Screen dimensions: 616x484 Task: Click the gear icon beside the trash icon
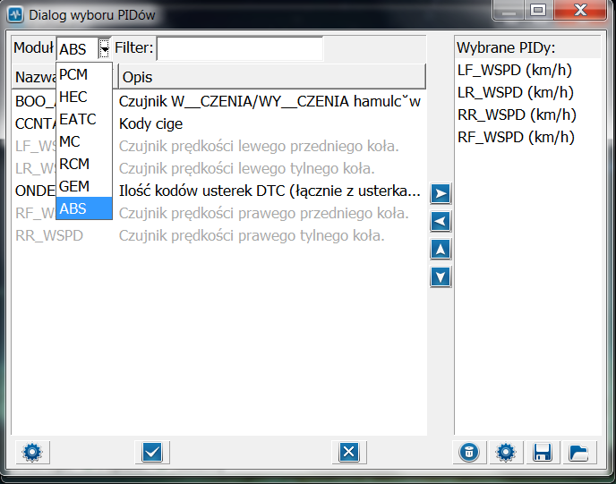point(505,453)
